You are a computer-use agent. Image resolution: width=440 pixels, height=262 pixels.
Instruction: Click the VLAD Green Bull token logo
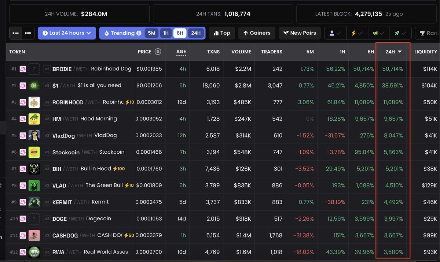click(x=34, y=186)
